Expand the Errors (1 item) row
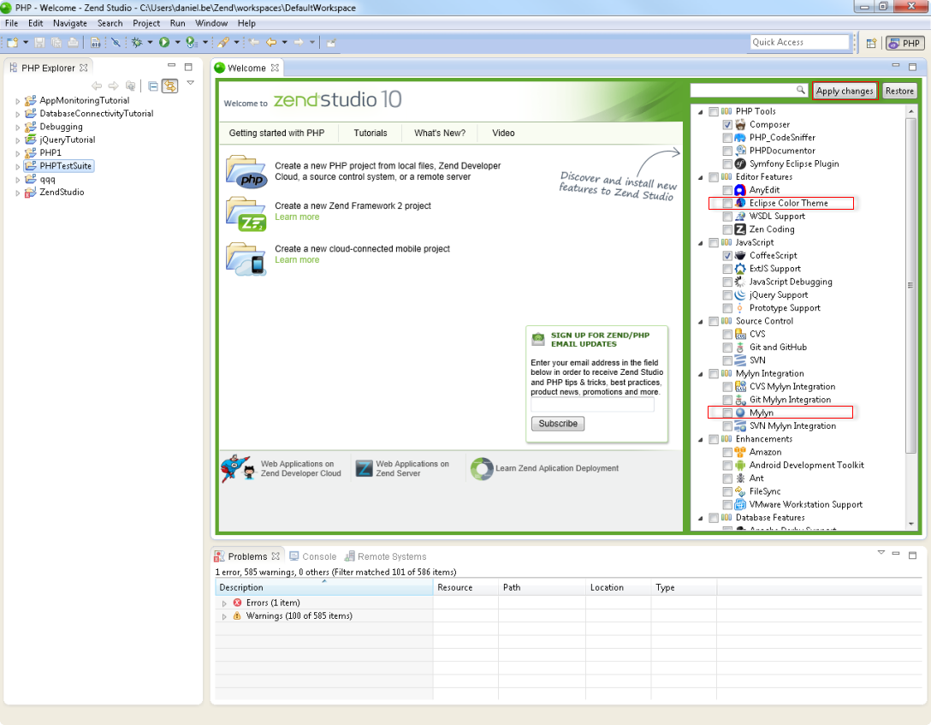 point(224,603)
